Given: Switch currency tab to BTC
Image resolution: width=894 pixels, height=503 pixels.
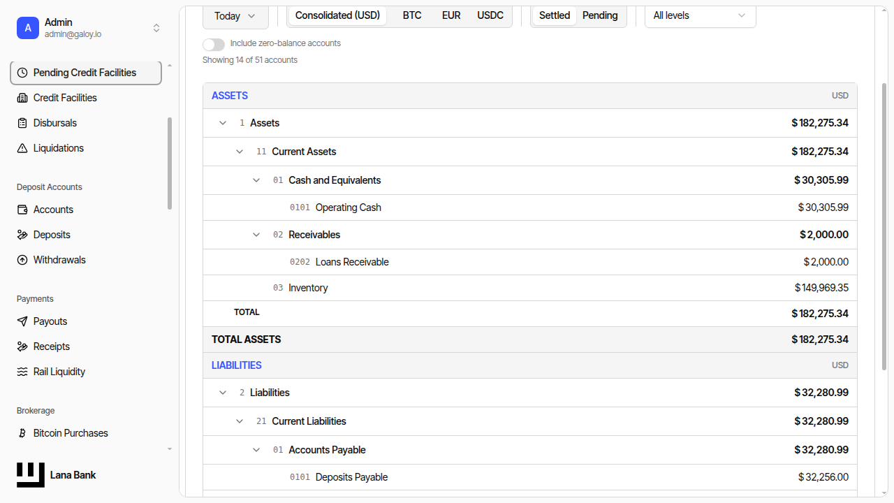Looking at the screenshot, I should (412, 15).
